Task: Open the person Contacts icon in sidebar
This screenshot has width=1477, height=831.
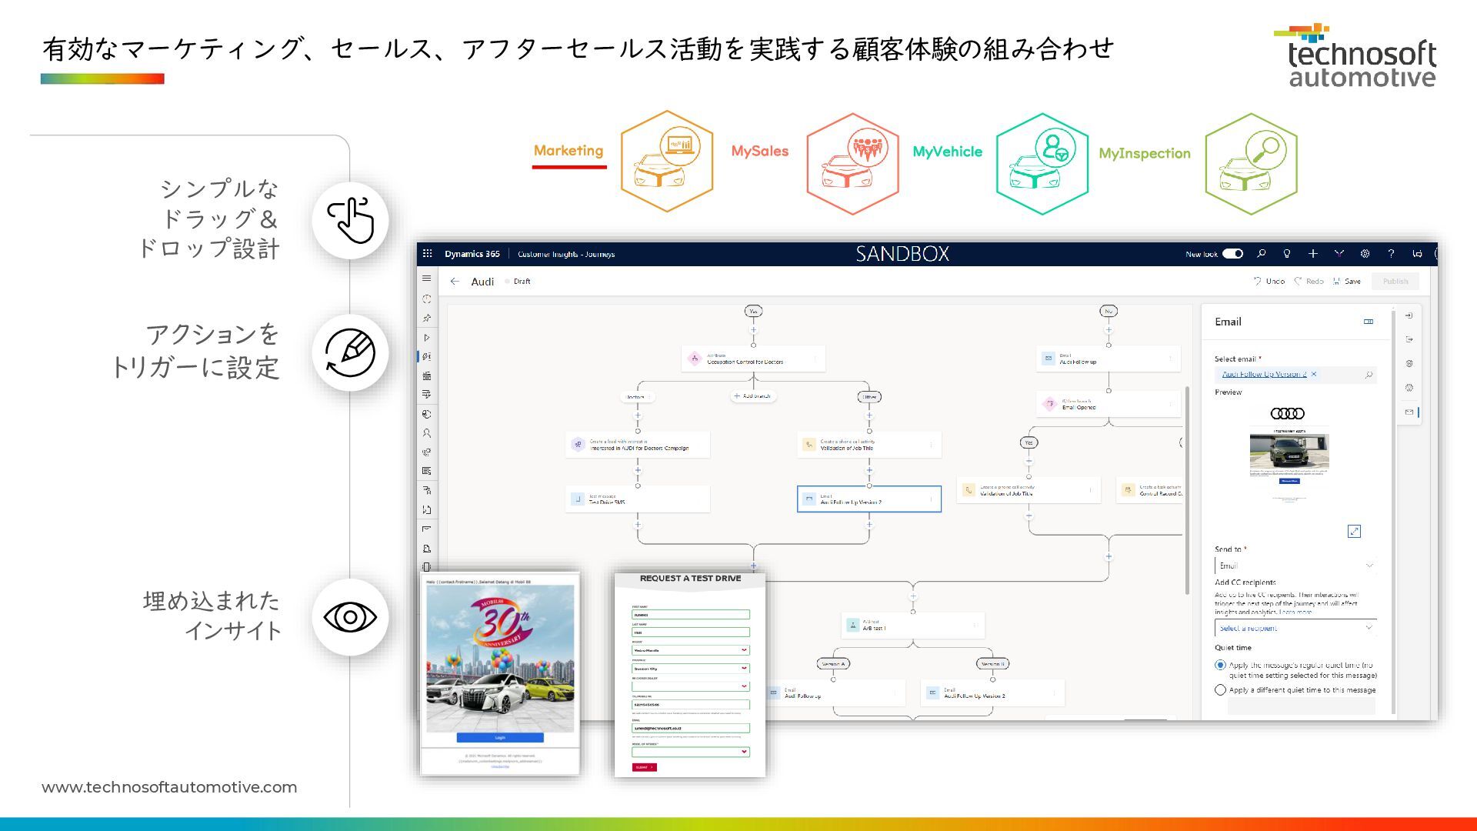Action: [427, 433]
